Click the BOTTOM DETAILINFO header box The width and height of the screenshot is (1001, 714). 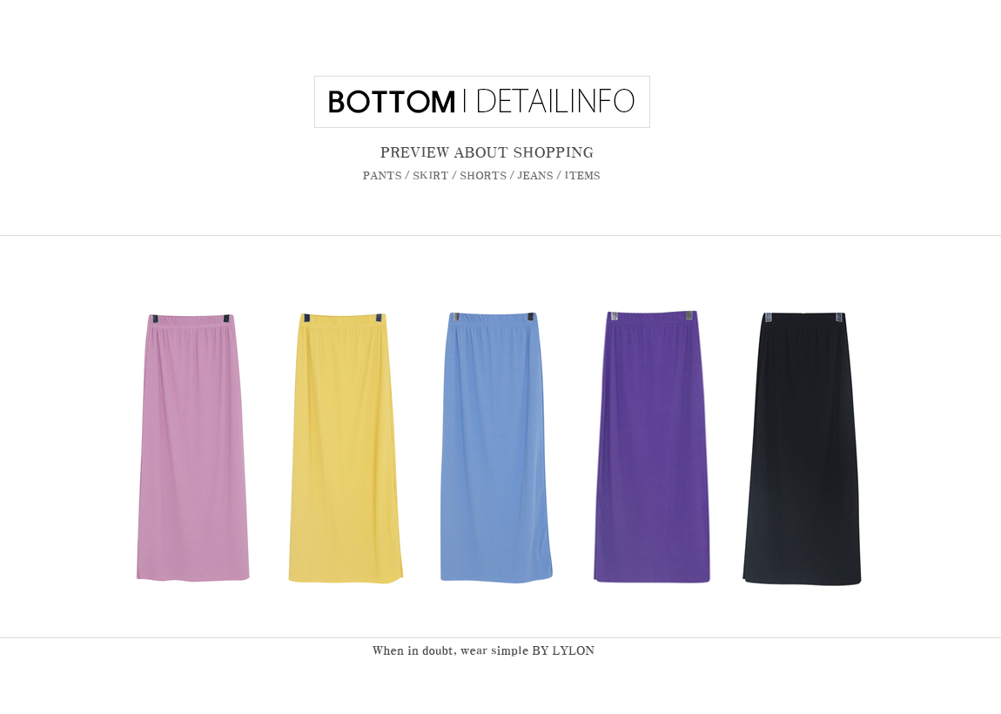click(482, 102)
